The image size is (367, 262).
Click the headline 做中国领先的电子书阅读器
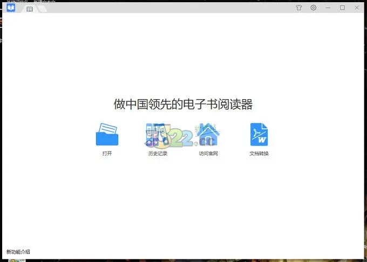183,104
